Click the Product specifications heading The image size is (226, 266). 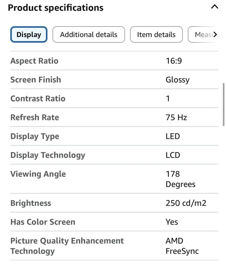[x=55, y=8]
